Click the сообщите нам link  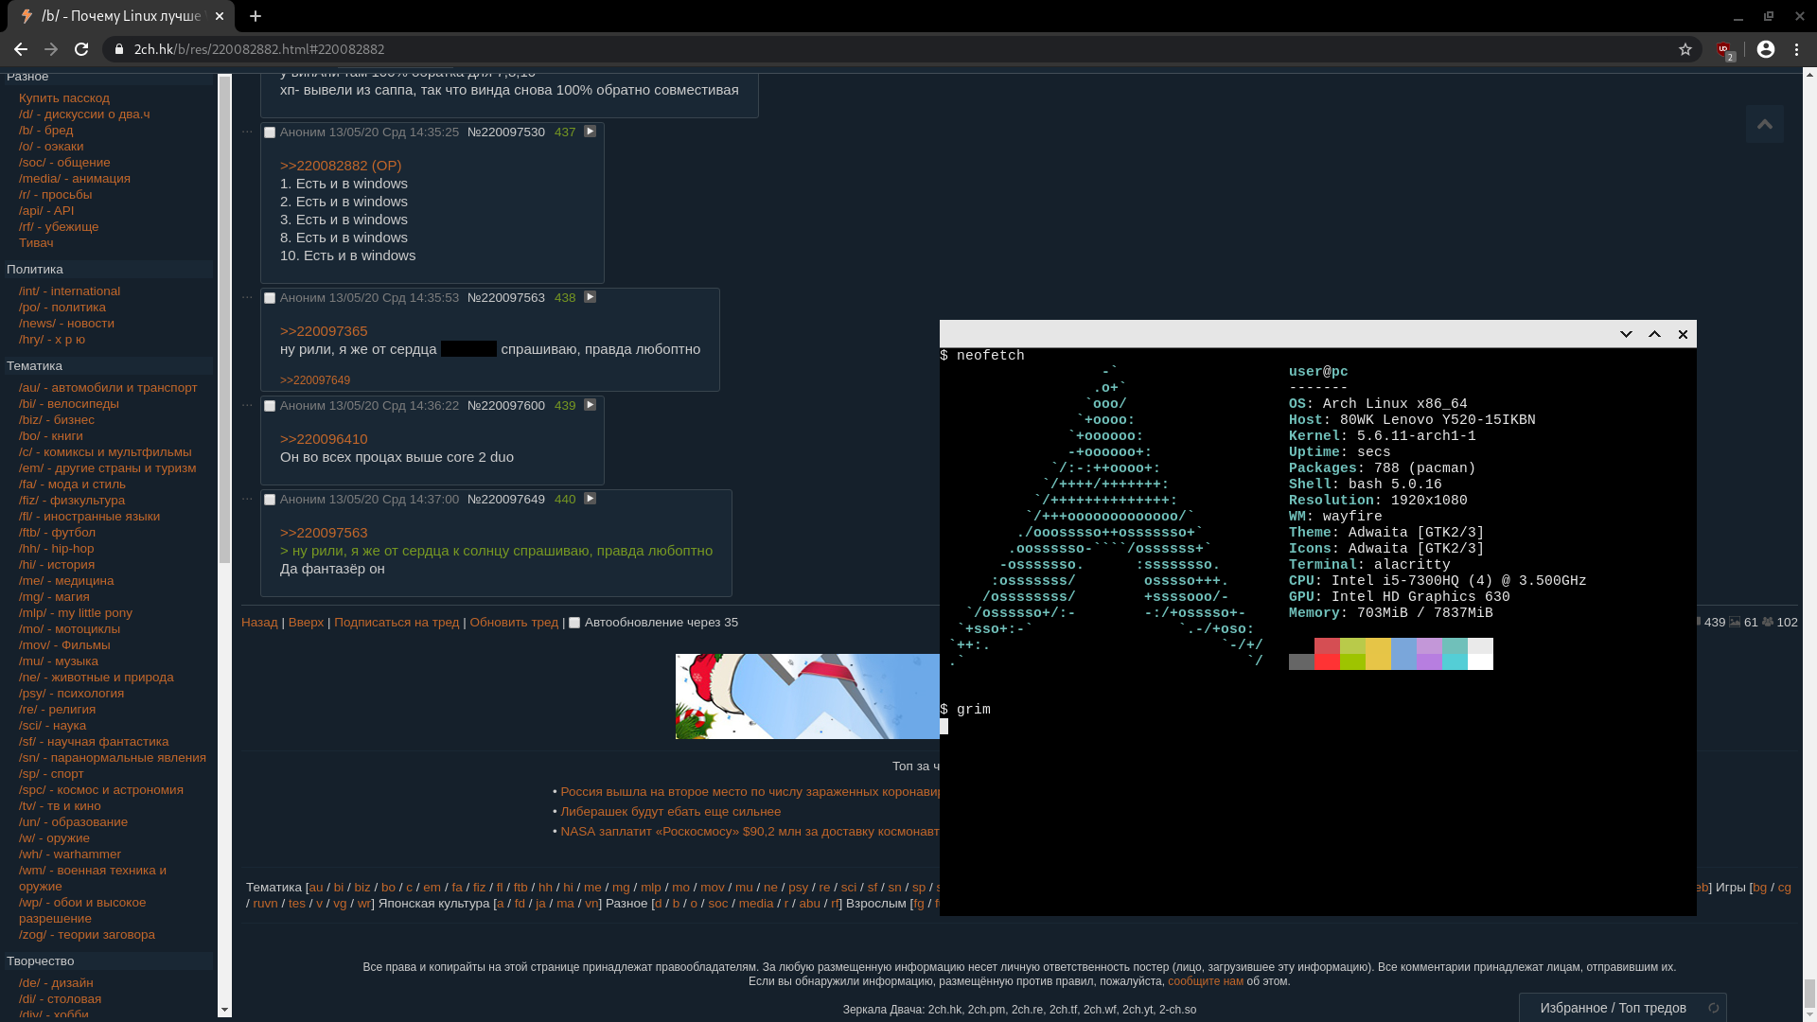click(1206, 981)
